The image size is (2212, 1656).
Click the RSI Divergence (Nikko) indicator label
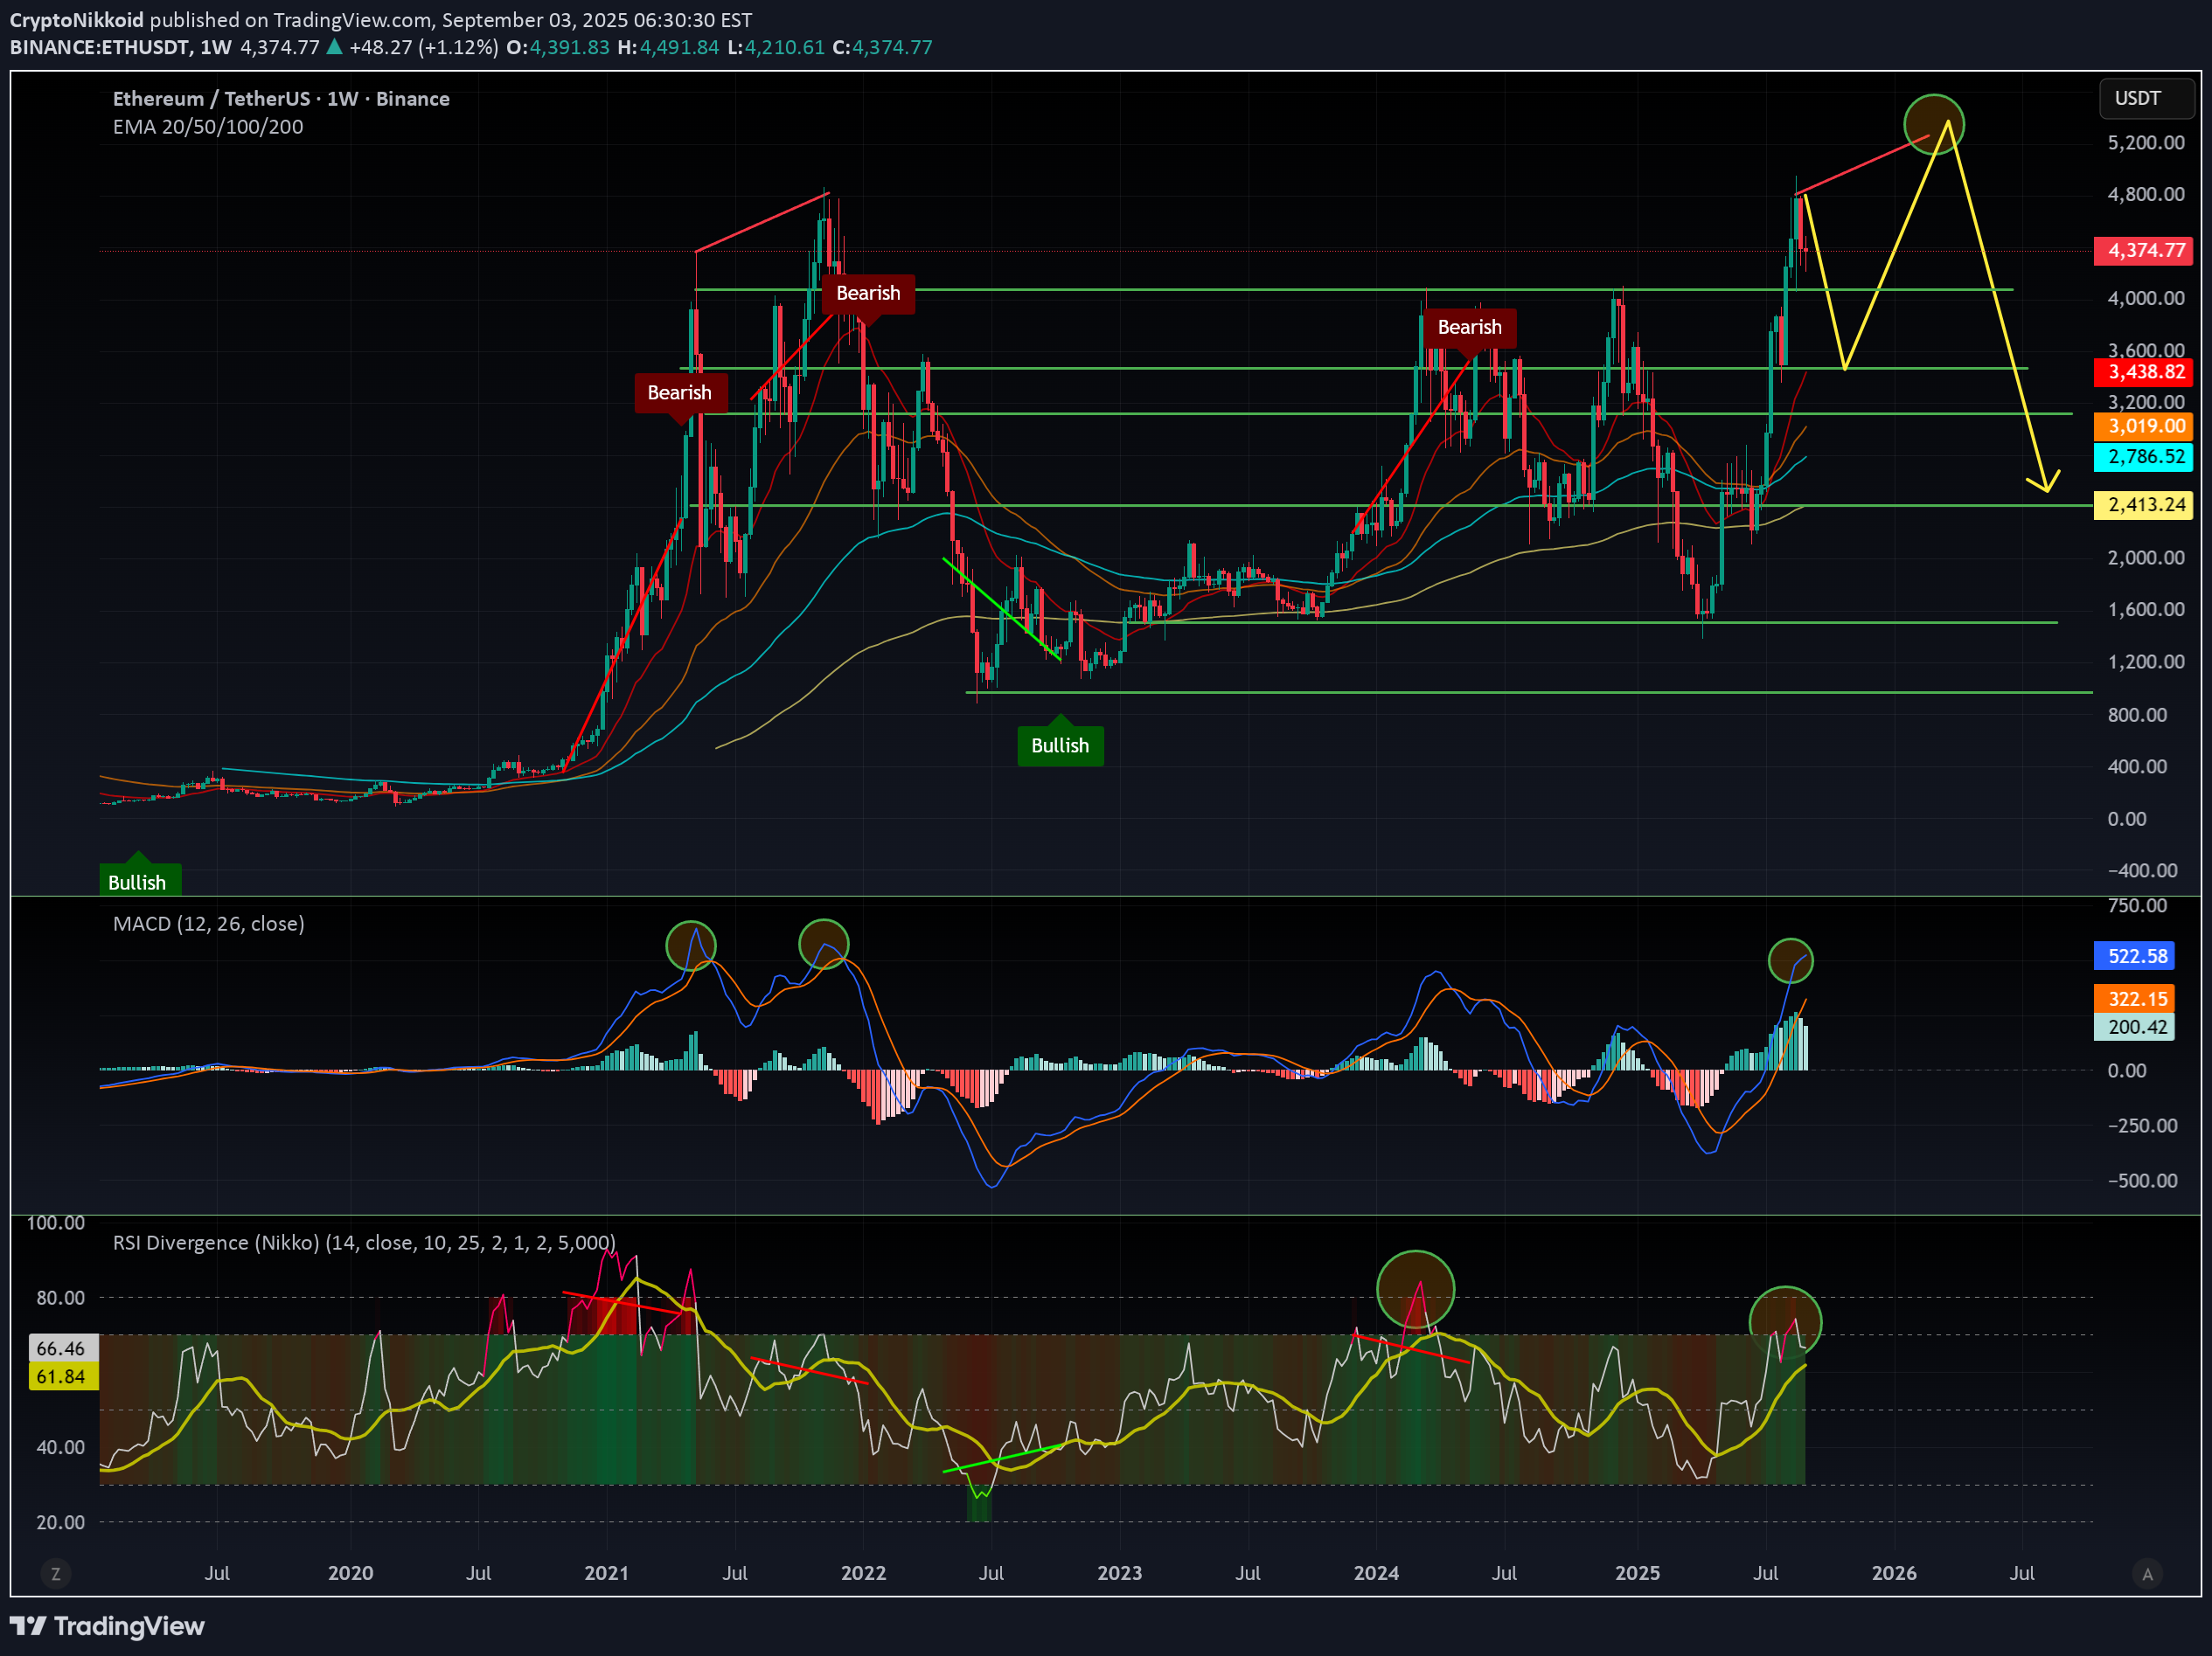[x=364, y=1243]
